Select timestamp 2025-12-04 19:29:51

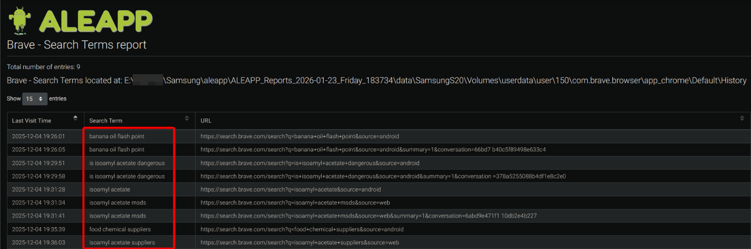[x=38, y=163]
